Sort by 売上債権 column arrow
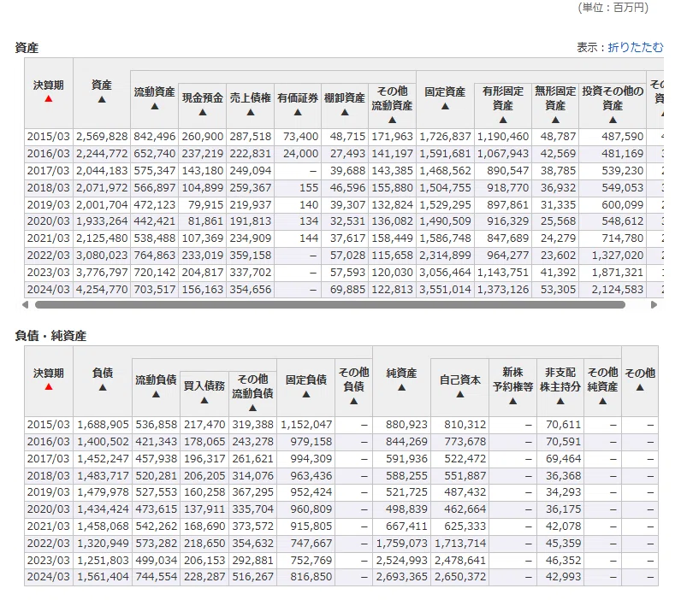Viewport: 687px width, 600px height. point(251,113)
